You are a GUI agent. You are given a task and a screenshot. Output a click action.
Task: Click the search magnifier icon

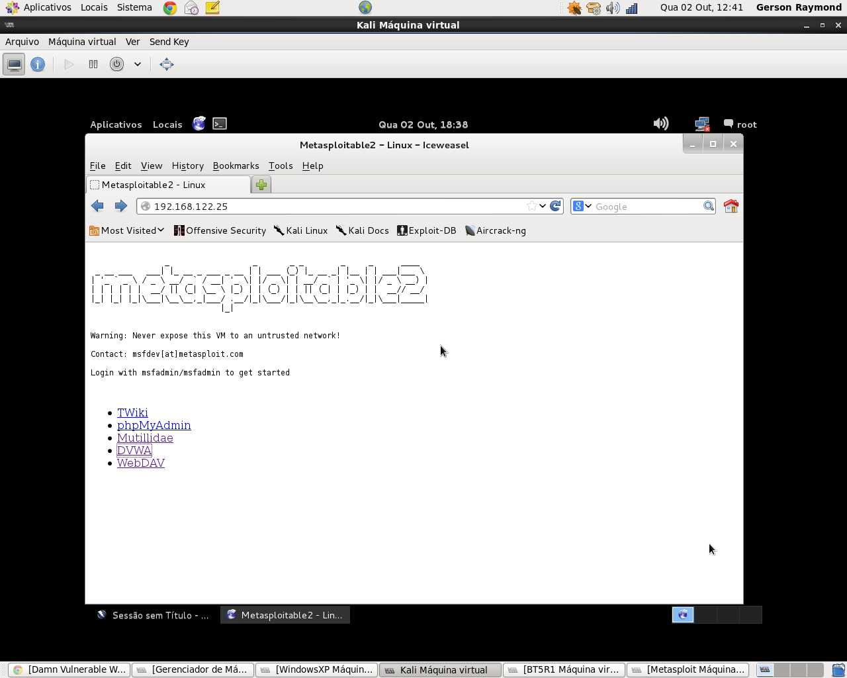point(709,206)
